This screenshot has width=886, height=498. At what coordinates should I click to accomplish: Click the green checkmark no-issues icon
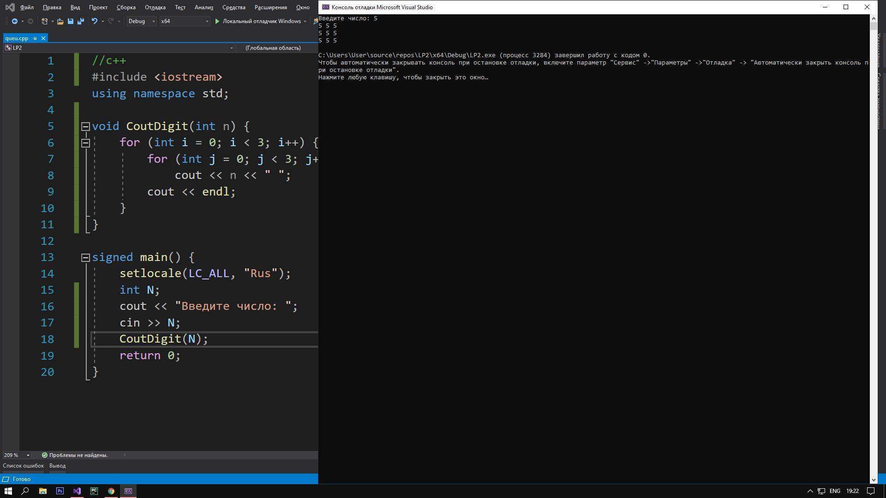click(45, 455)
